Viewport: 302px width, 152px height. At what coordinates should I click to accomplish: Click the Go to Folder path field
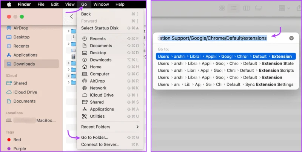[222, 38]
